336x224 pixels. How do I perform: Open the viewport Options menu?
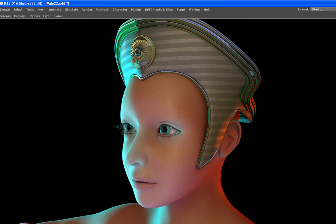(x=34, y=16)
